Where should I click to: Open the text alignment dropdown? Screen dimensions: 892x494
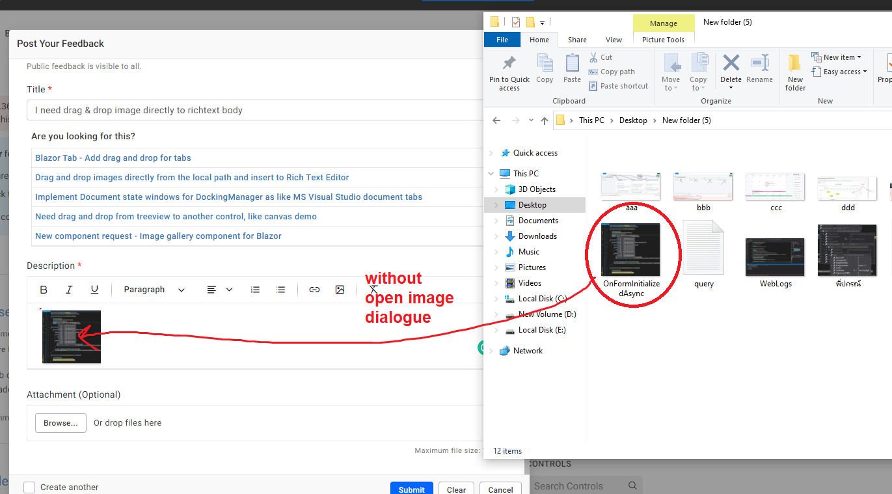click(219, 290)
